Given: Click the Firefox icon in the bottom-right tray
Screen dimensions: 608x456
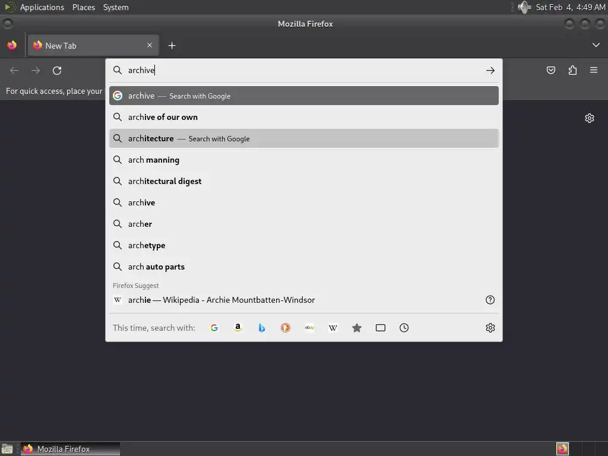Looking at the screenshot, I should (x=562, y=449).
